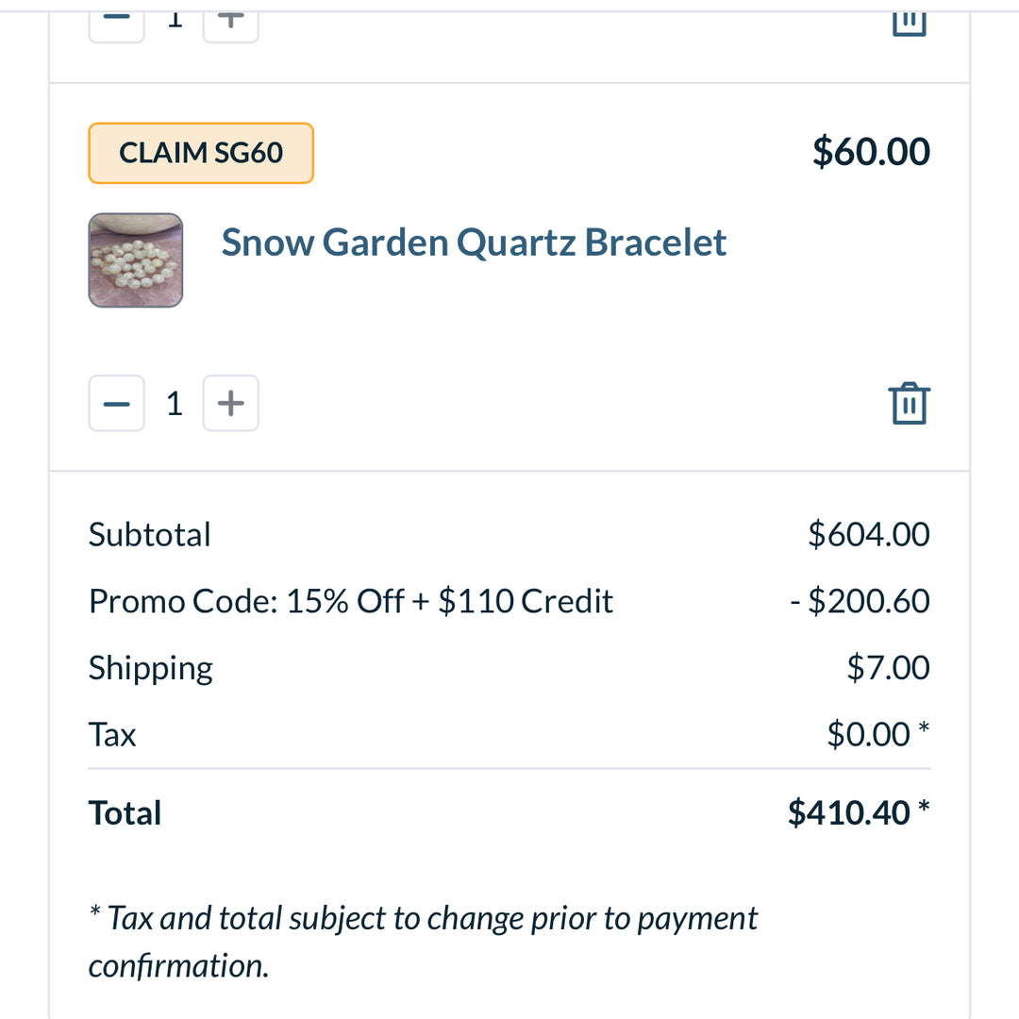Delete Snow Garden Quartz Bracelet from cart
This screenshot has height=1019, width=1019.
[x=909, y=404]
